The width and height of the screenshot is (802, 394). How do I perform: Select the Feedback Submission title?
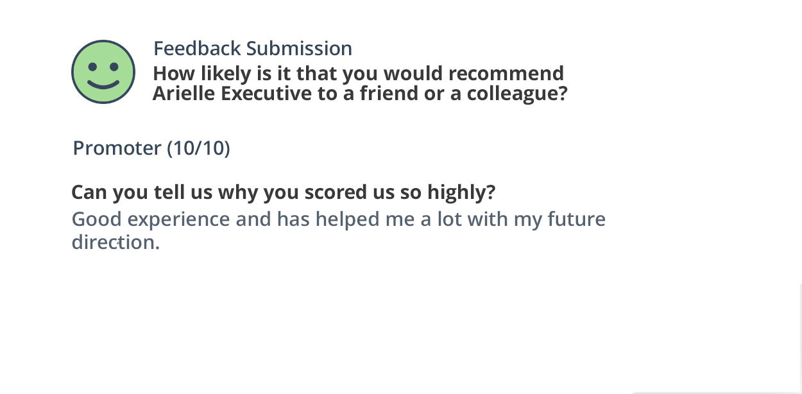coord(253,49)
